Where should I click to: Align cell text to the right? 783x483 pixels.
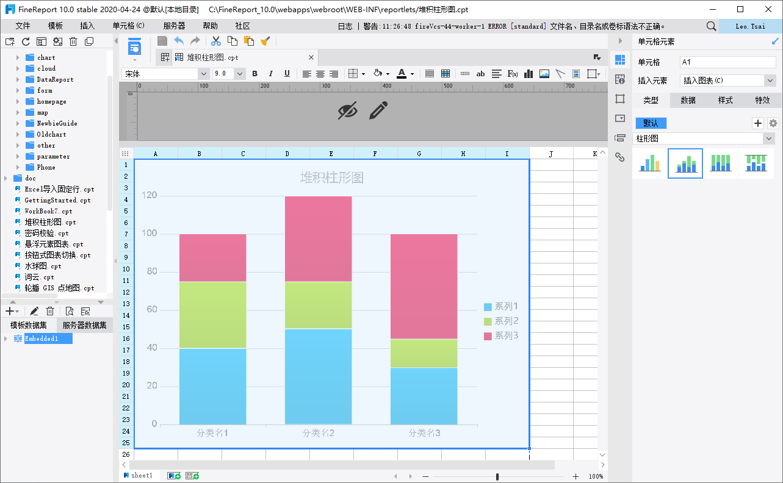tap(334, 74)
